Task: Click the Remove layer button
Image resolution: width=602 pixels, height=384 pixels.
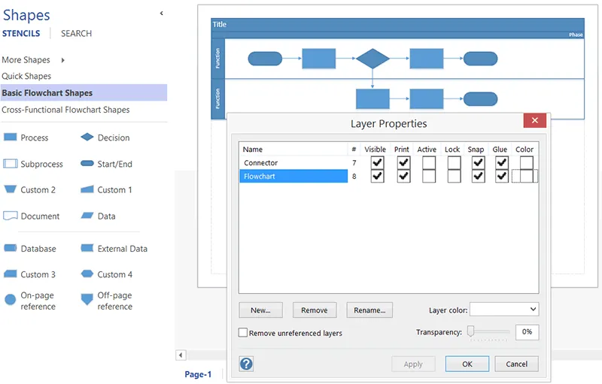Action: point(315,310)
